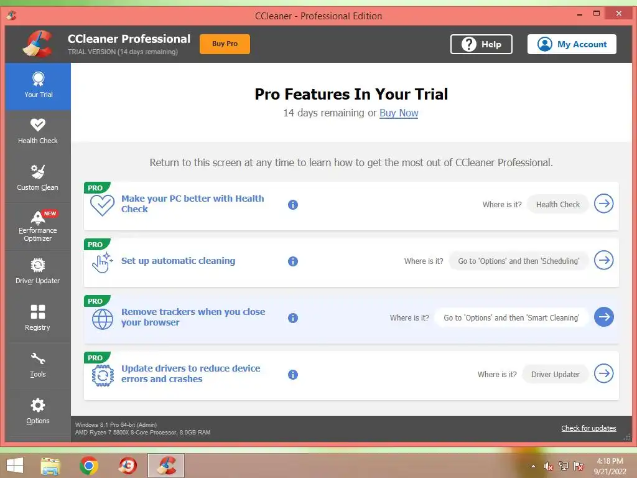Click 'Make your PC better with Health Check'
Screen dimensions: 637x478
pyautogui.click(x=193, y=204)
